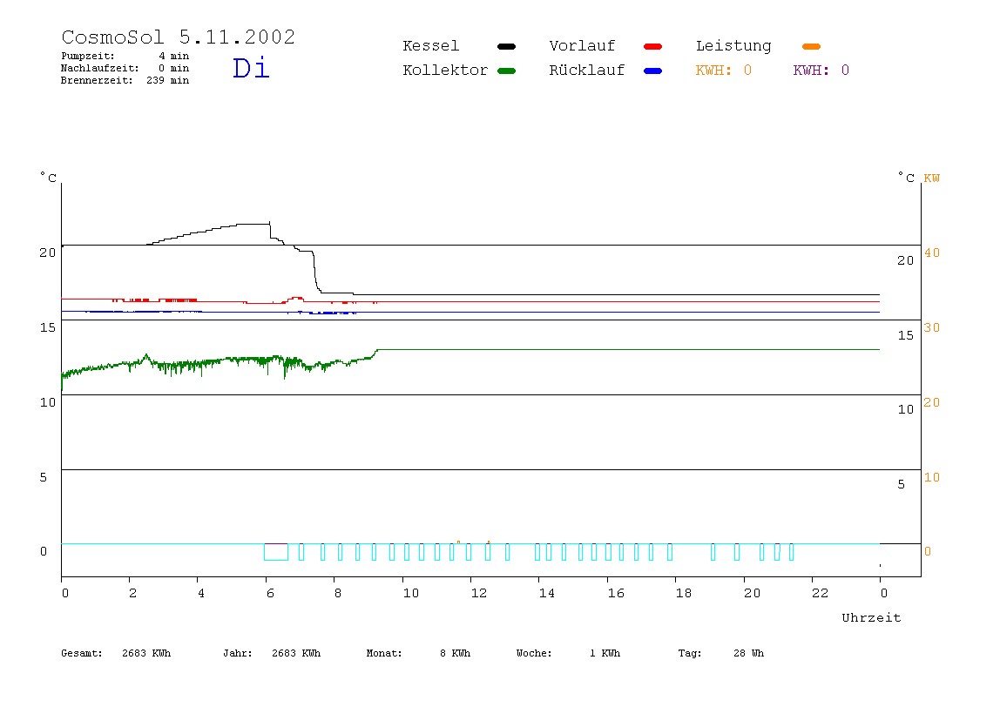Click the green Kollektor legend swatch

(x=506, y=71)
